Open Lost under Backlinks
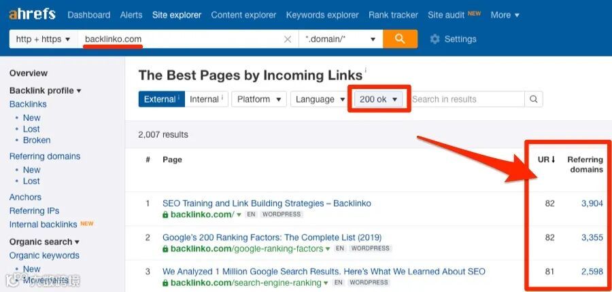612x292 pixels. coord(31,129)
